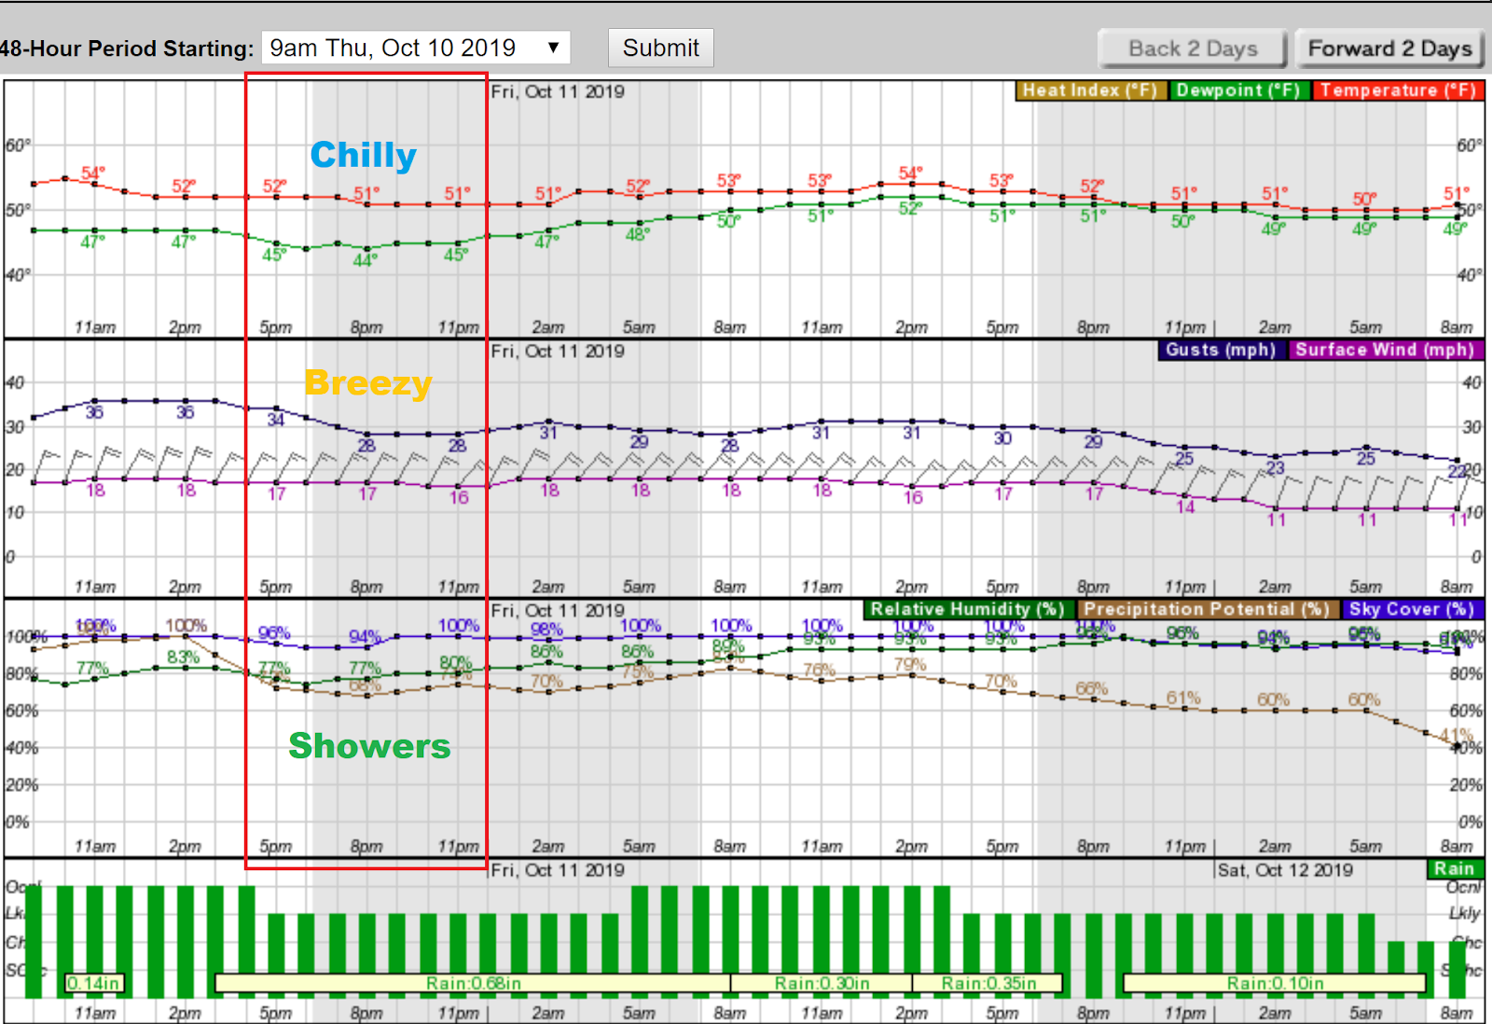The image size is (1492, 1024).
Task: Click the red Temperature (°F) legend label
Action: click(1397, 90)
